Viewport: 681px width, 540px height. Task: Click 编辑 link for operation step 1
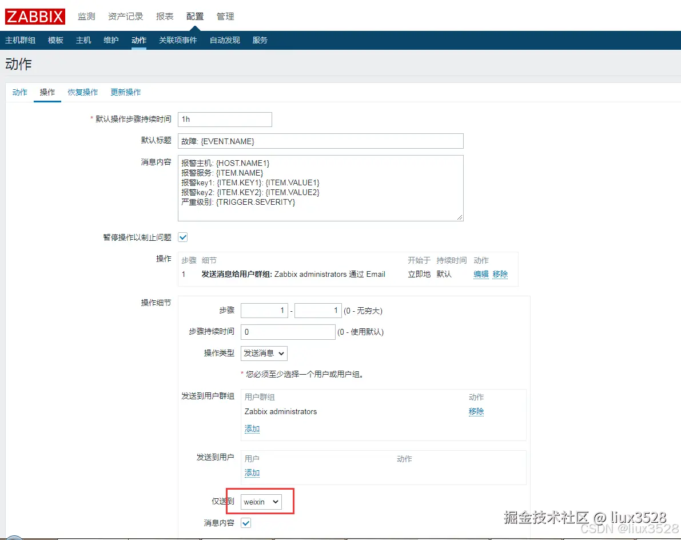point(481,274)
